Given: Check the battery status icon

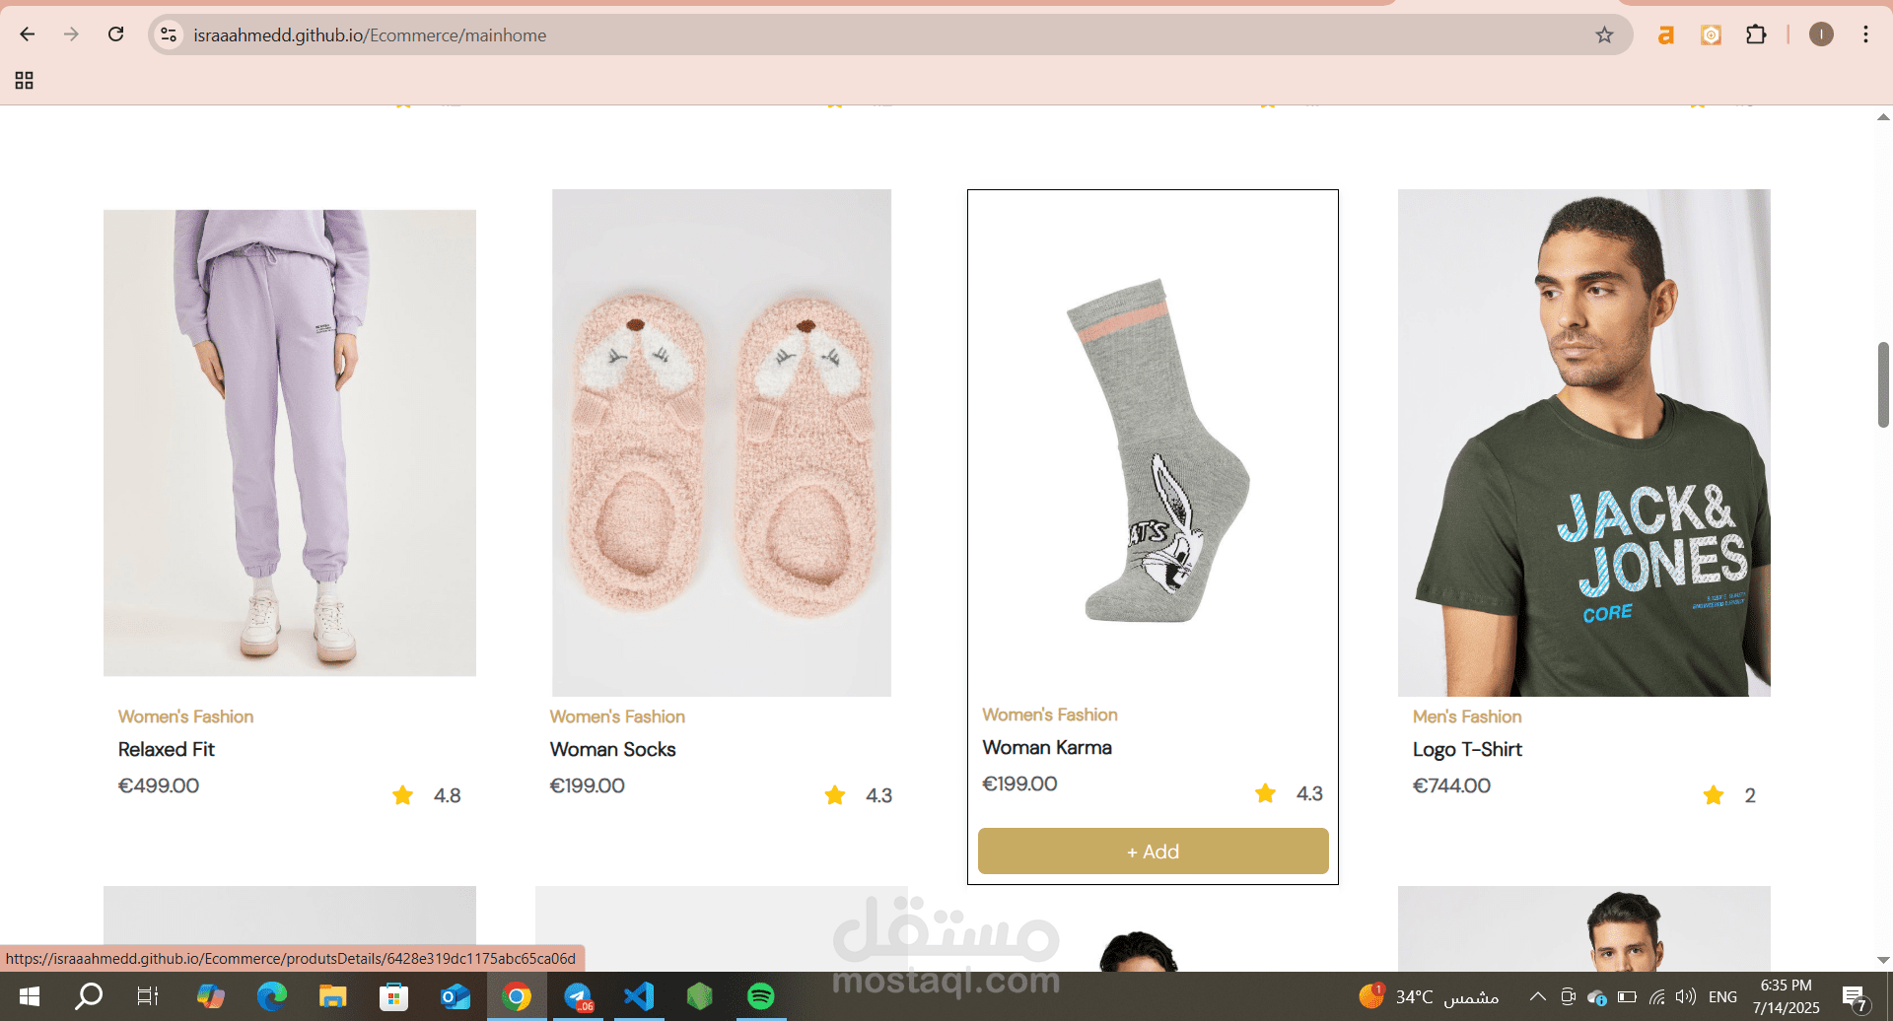Looking at the screenshot, I should pos(1627,996).
